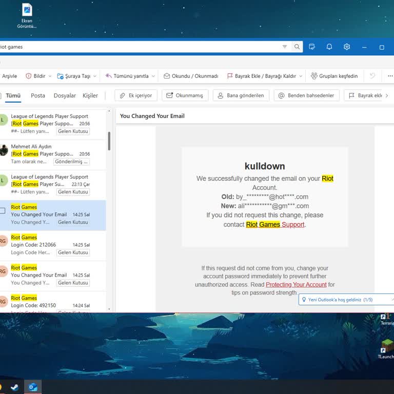Open the Protecting Your Account link
The height and width of the screenshot is (394, 394).
[296, 284]
